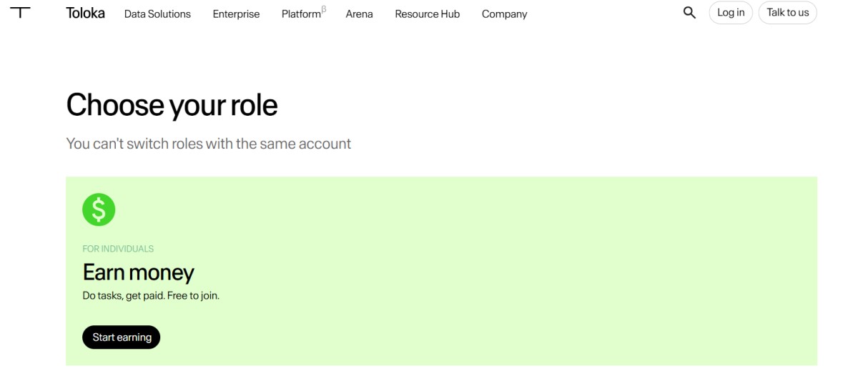The width and height of the screenshot is (858, 371).
Task: Click the Log in button
Action: 731,13
